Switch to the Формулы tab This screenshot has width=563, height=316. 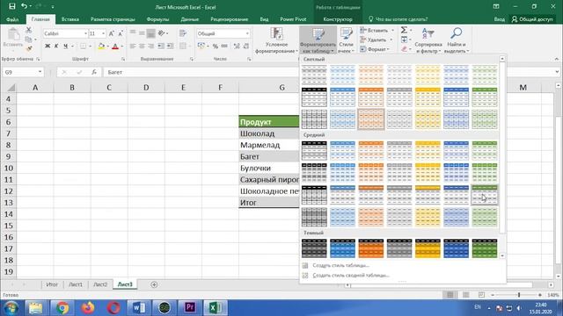[157, 19]
